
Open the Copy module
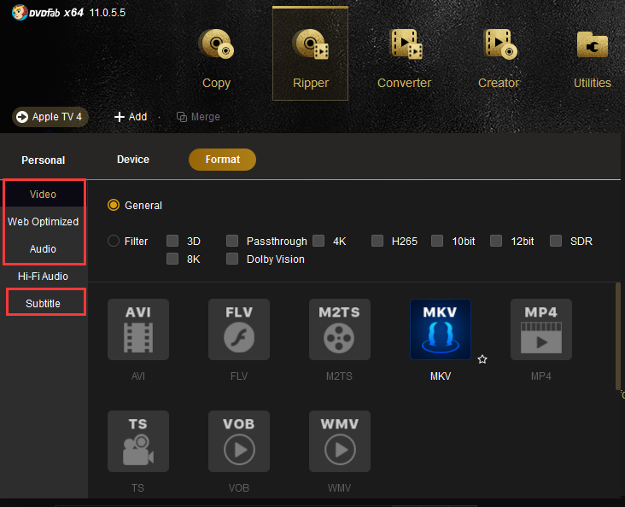click(216, 59)
